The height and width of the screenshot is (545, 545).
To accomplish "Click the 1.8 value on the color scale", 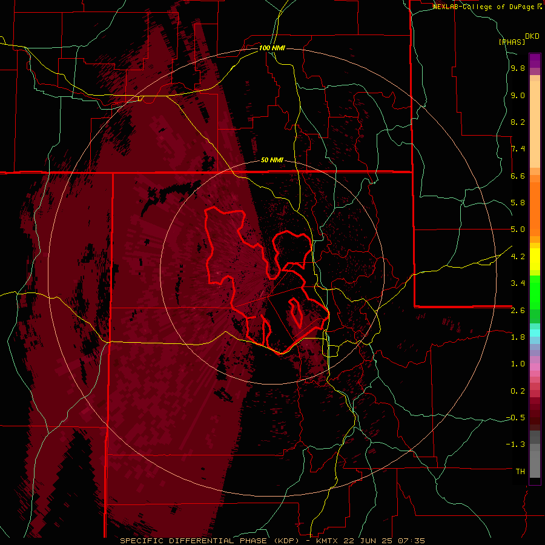I will (x=518, y=337).
